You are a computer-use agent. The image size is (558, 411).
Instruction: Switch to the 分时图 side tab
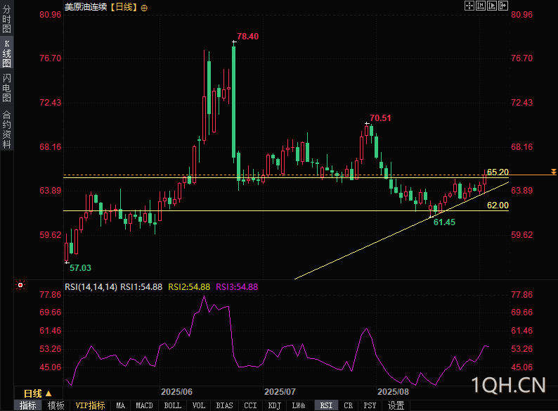tap(6, 20)
